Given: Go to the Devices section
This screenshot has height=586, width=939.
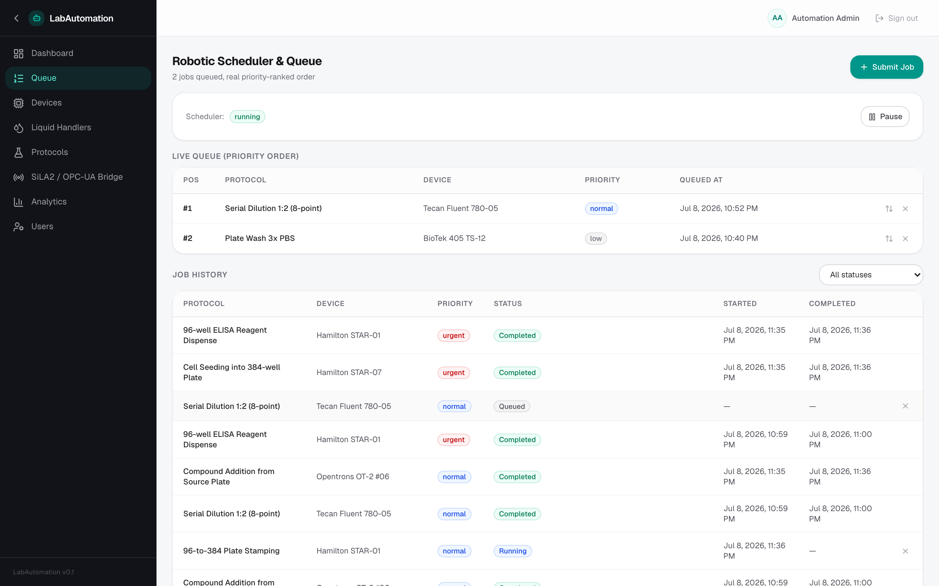Looking at the screenshot, I should point(78,103).
